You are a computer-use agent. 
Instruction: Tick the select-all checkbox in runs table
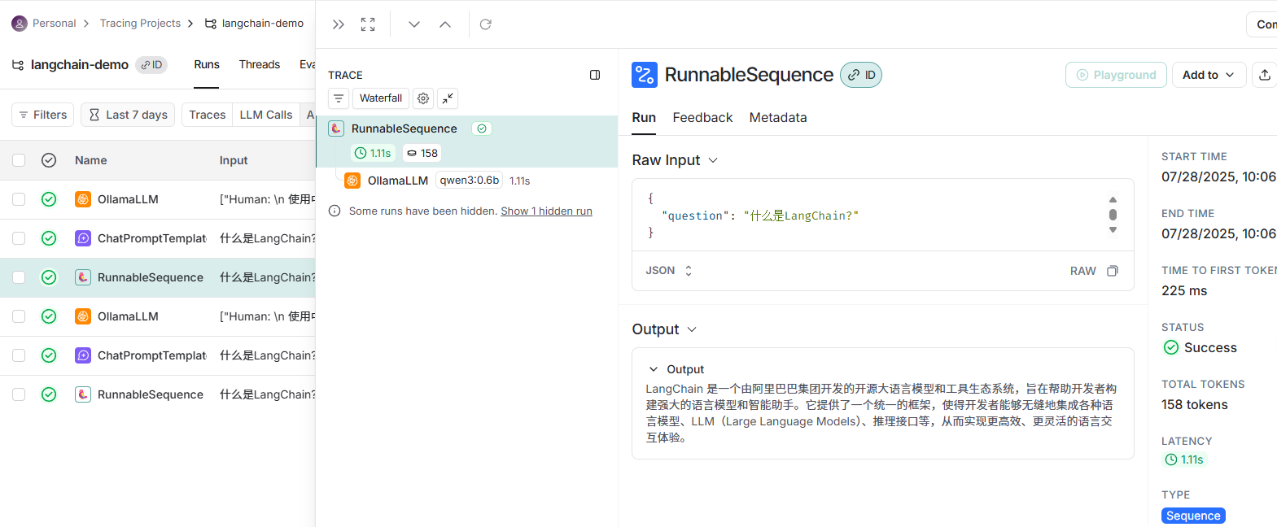pyautogui.click(x=19, y=160)
